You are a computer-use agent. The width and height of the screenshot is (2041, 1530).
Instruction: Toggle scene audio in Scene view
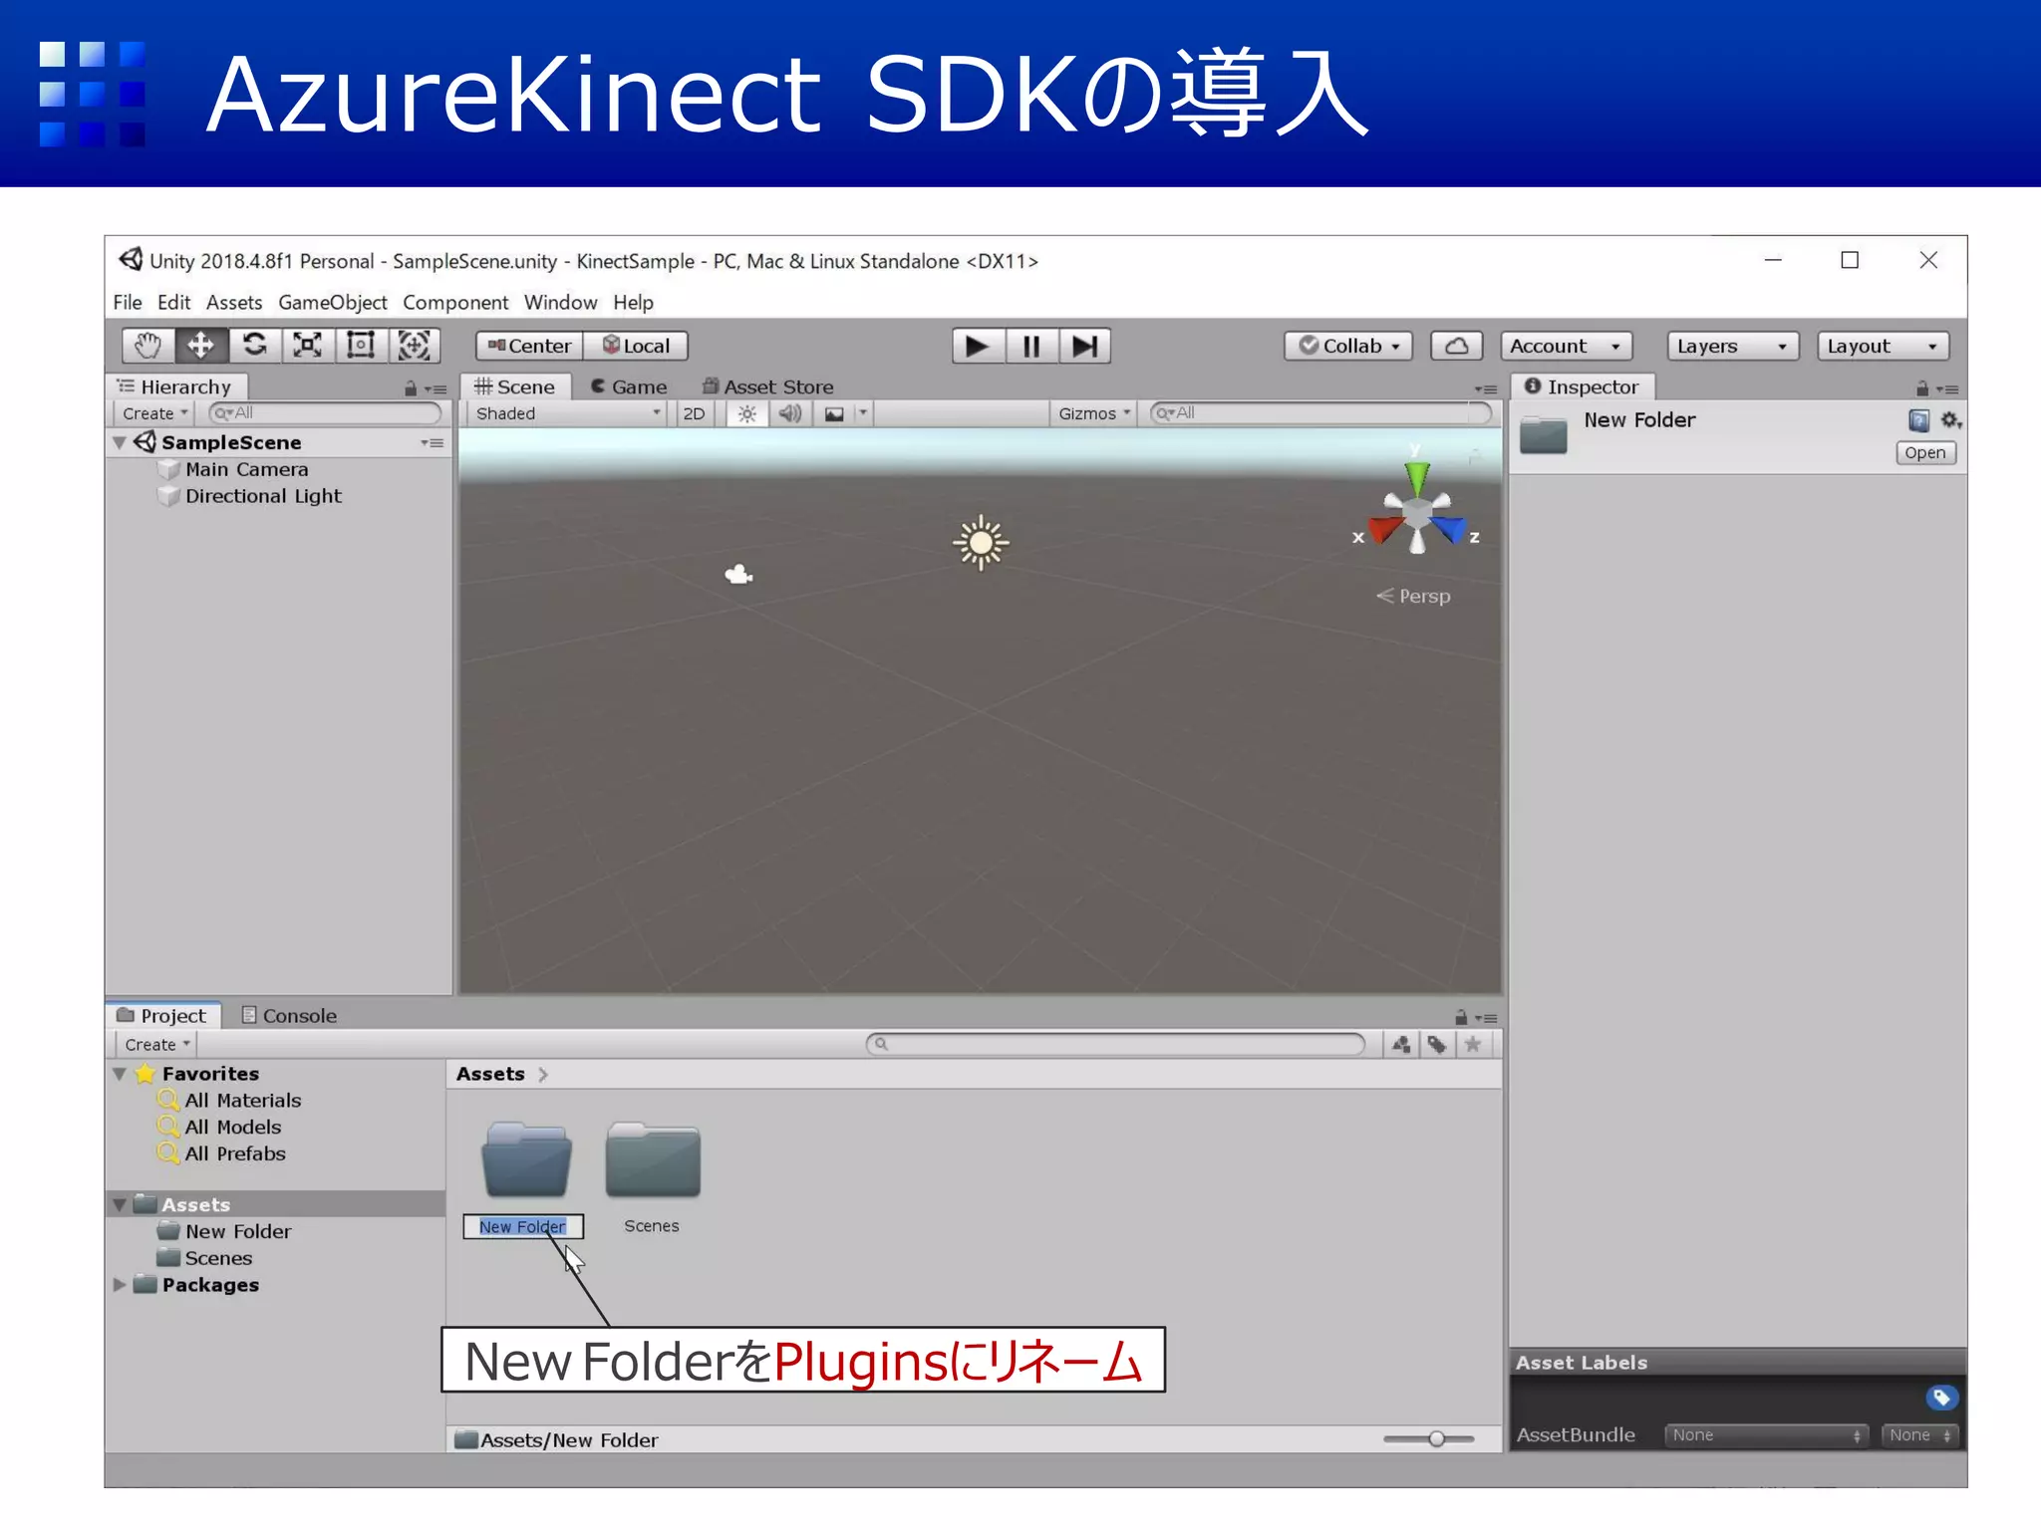click(790, 413)
